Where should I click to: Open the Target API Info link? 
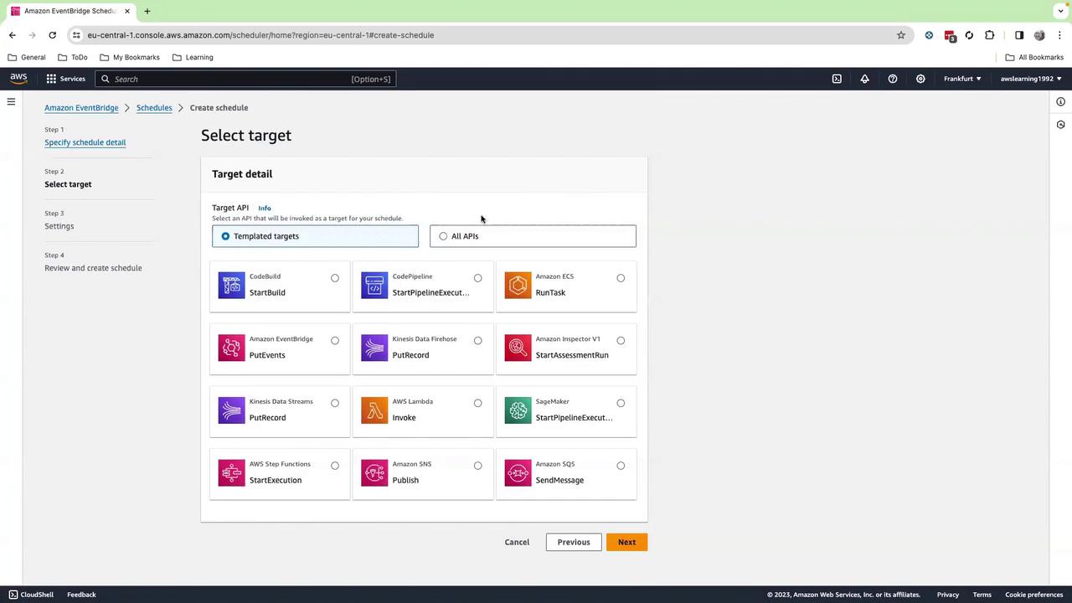click(265, 208)
